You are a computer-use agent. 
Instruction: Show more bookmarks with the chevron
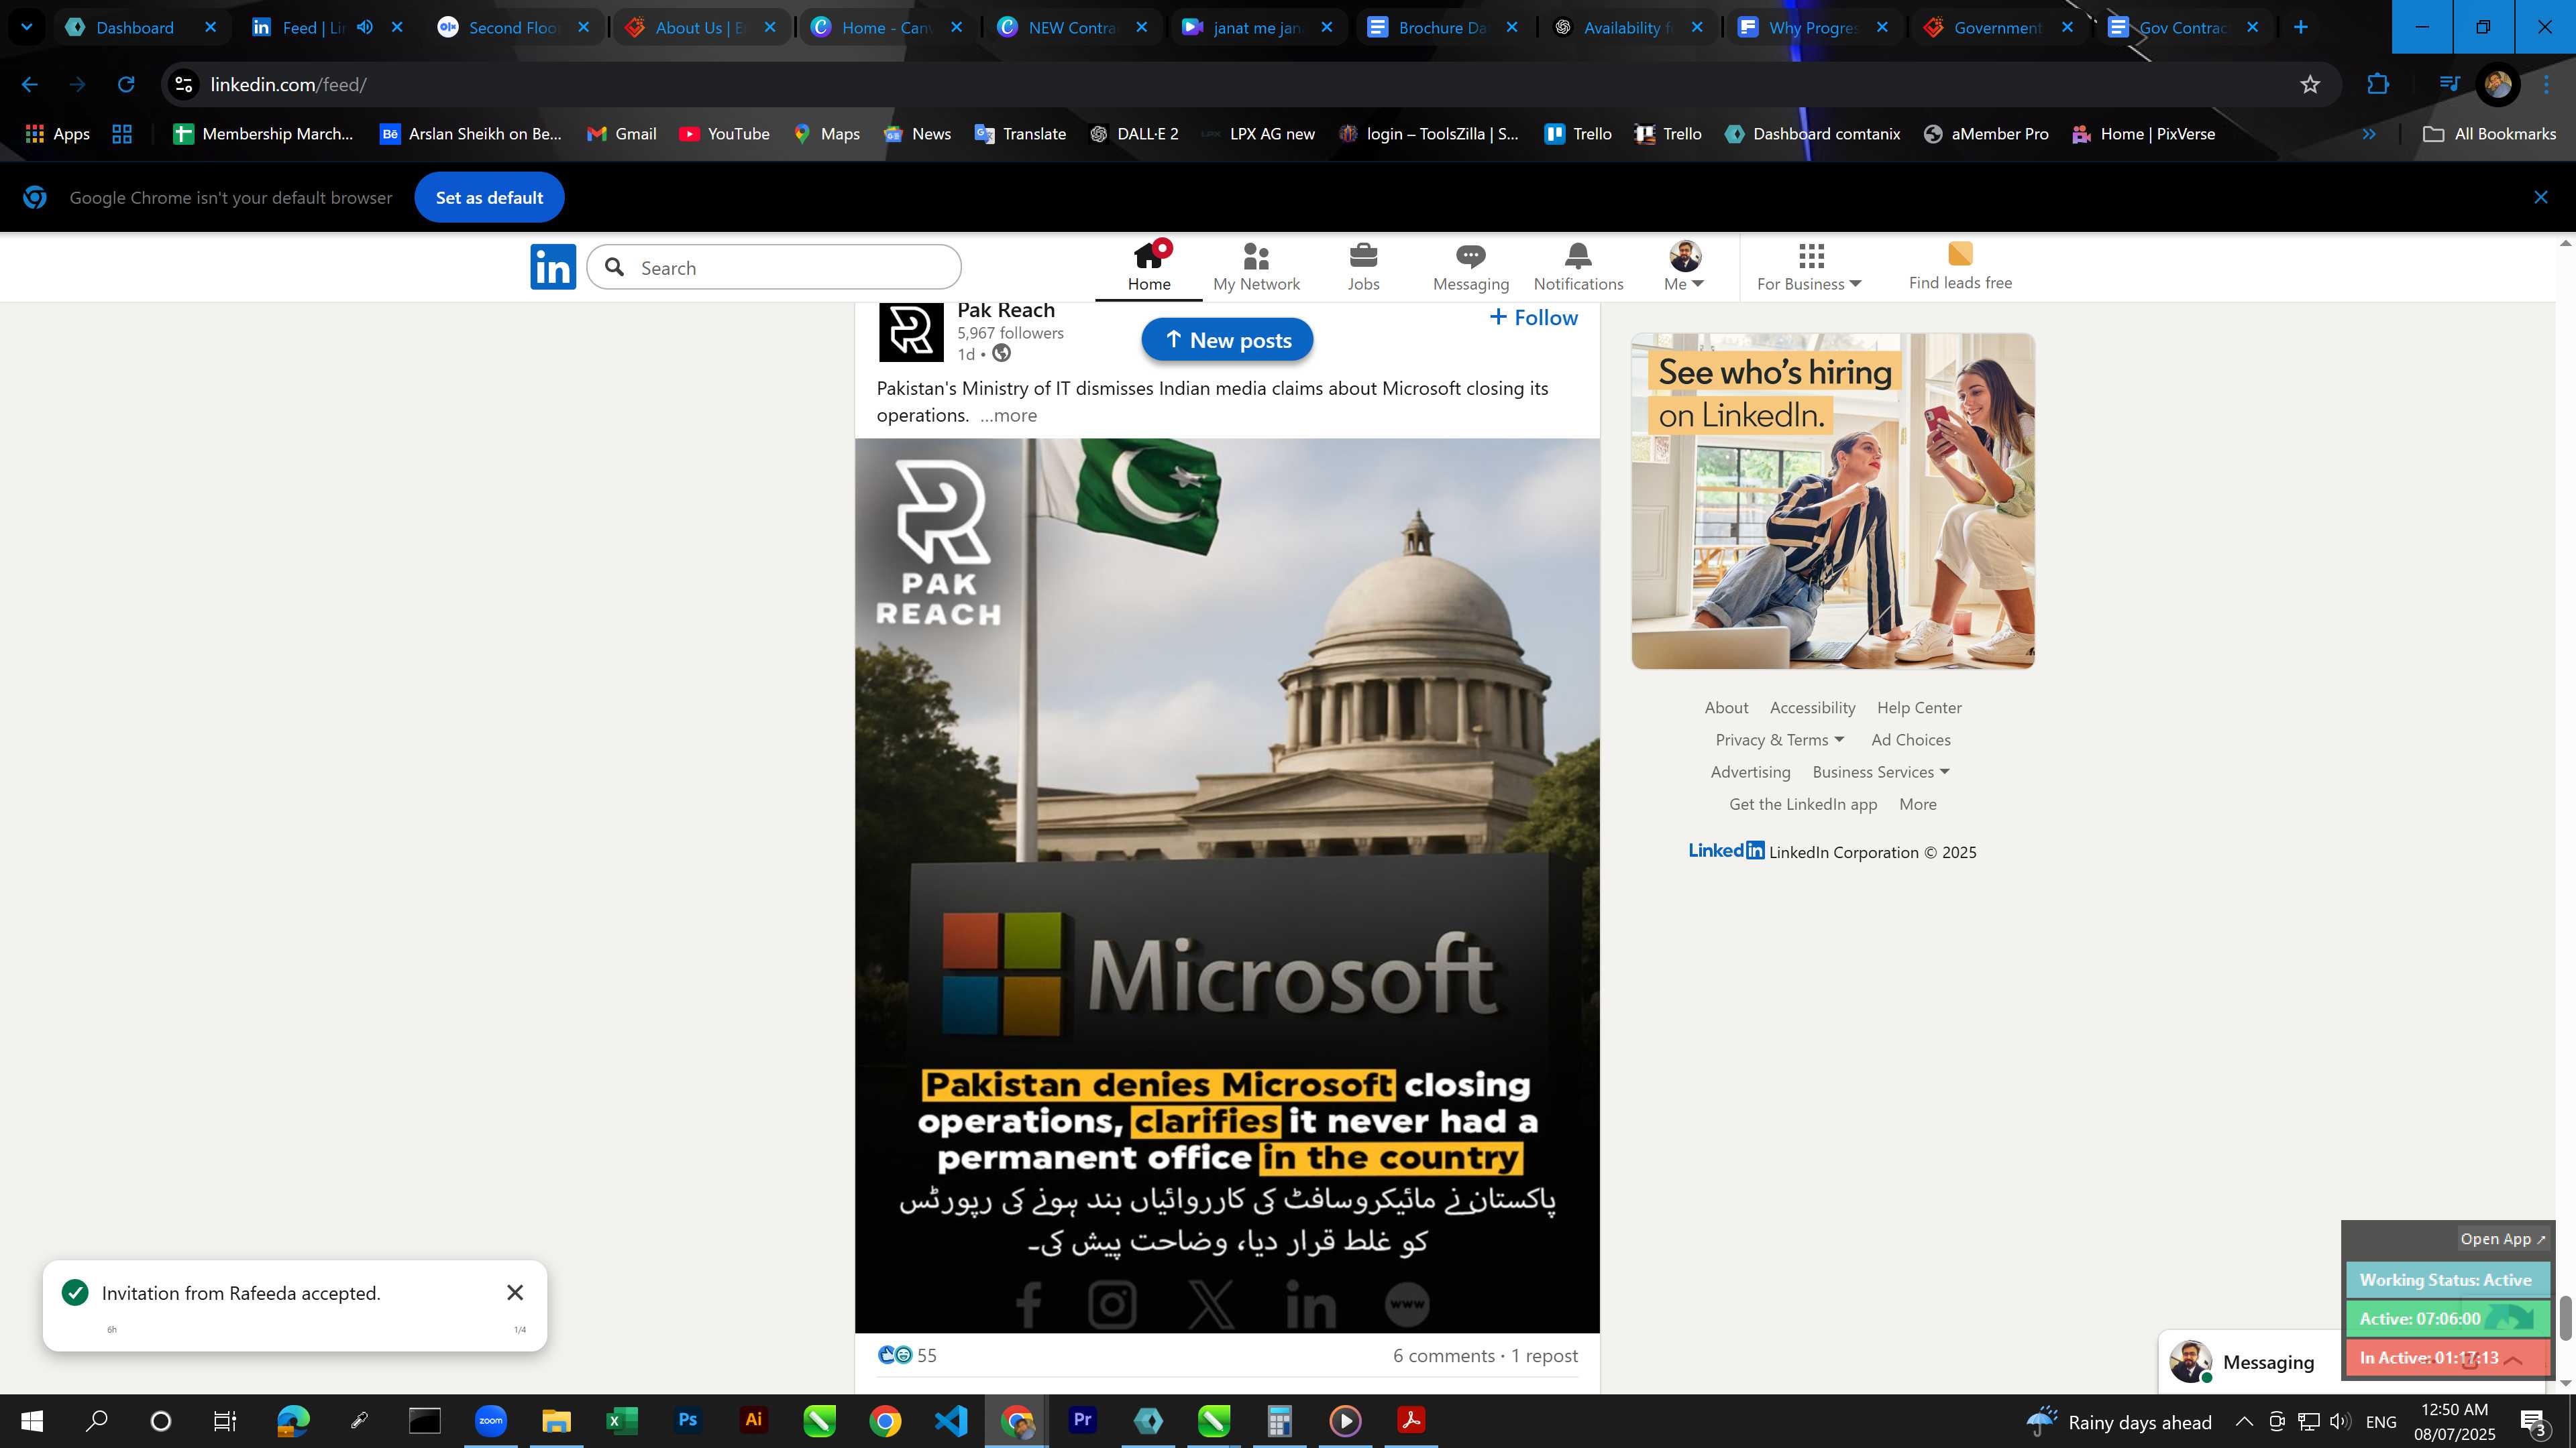[x=2369, y=134]
